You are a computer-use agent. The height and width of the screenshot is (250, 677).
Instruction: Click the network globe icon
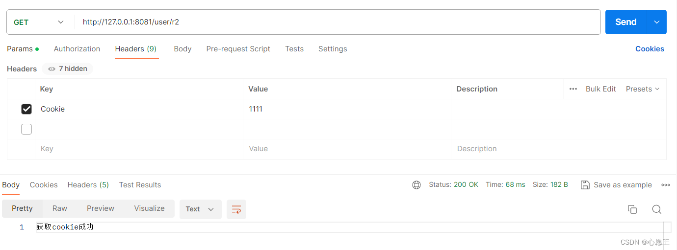click(417, 185)
